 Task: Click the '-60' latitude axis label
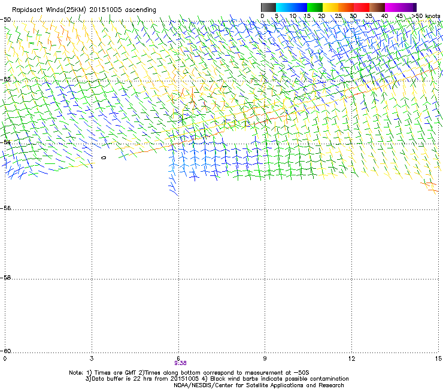tap(5, 351)
